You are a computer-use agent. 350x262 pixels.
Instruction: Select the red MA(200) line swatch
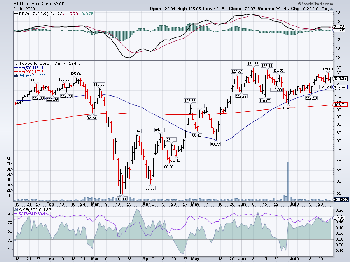click(16, 72)
